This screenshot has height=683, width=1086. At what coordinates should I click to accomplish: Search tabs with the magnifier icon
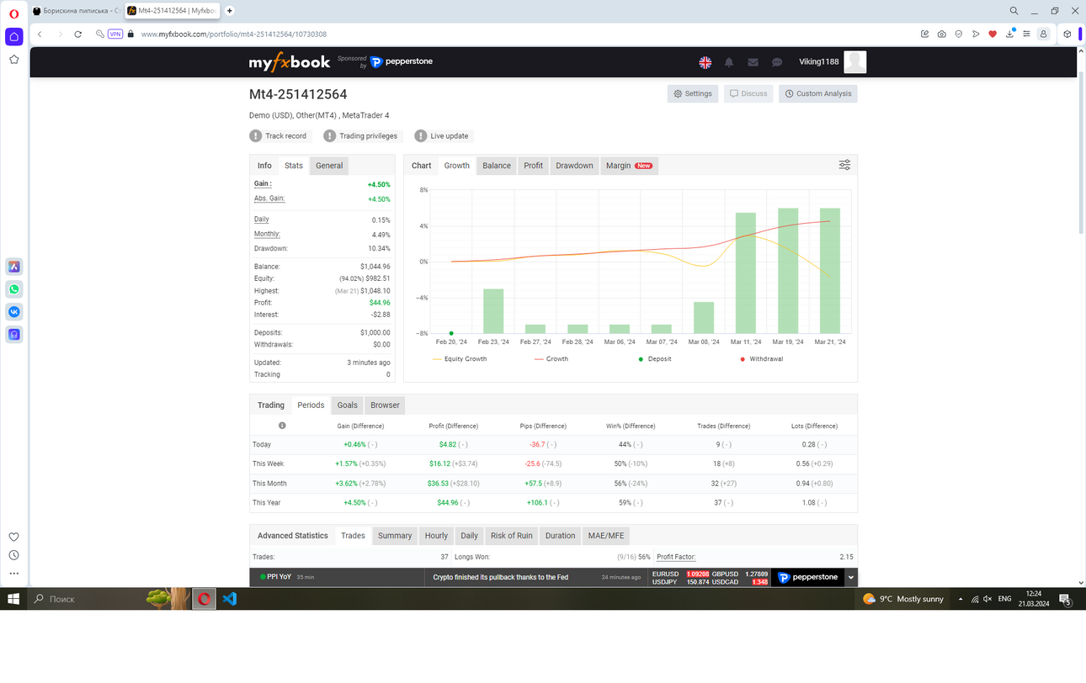click(1014, 11)
